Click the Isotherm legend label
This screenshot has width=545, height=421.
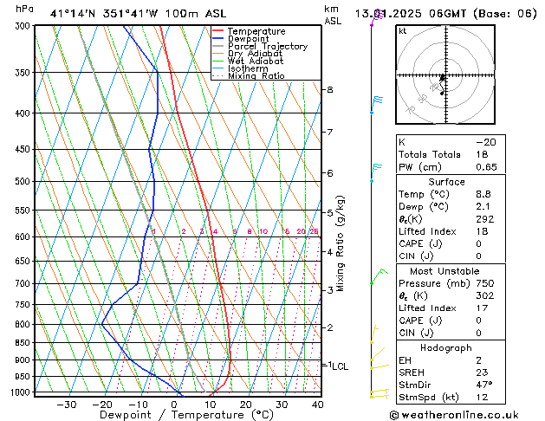point(248,68)
